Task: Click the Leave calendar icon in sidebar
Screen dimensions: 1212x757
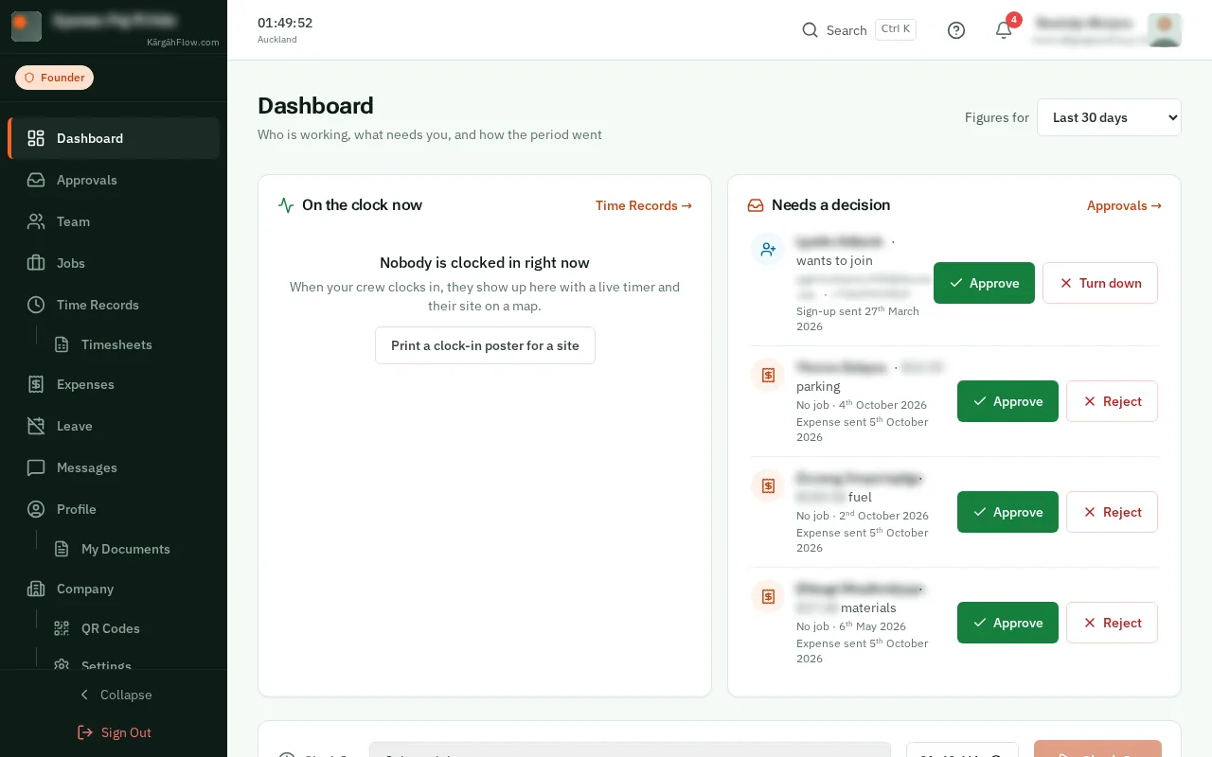Action: tap(36, 426)
